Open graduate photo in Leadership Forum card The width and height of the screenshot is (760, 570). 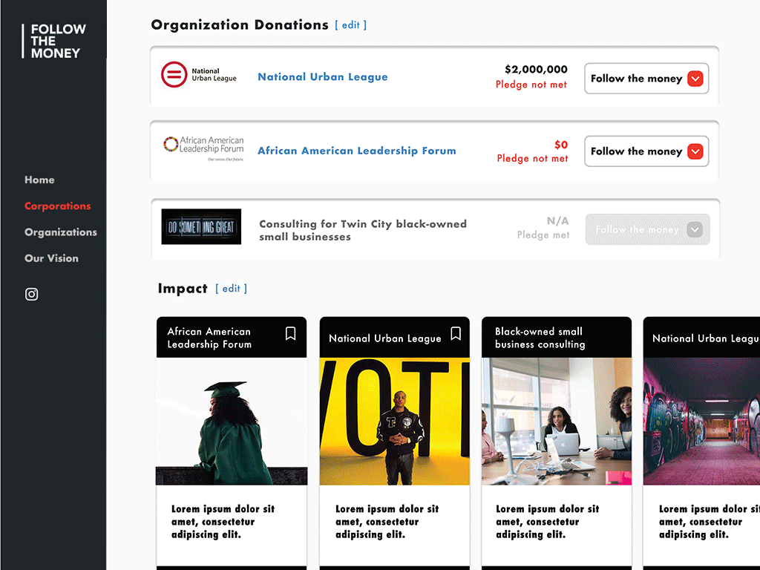tap(232, 422)
